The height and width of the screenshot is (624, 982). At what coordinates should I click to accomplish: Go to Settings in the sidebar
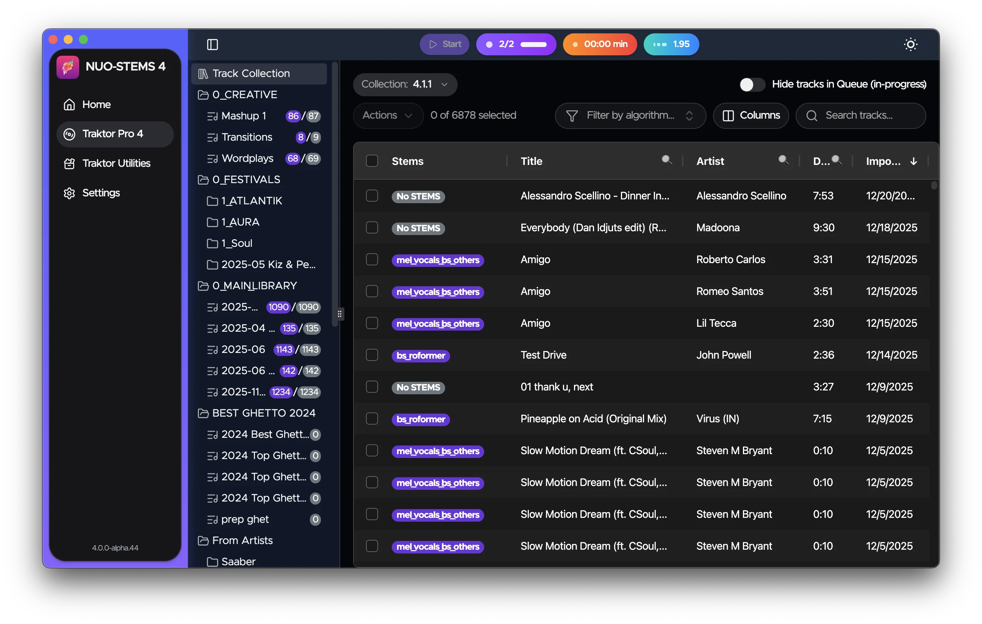click(101, 193)
